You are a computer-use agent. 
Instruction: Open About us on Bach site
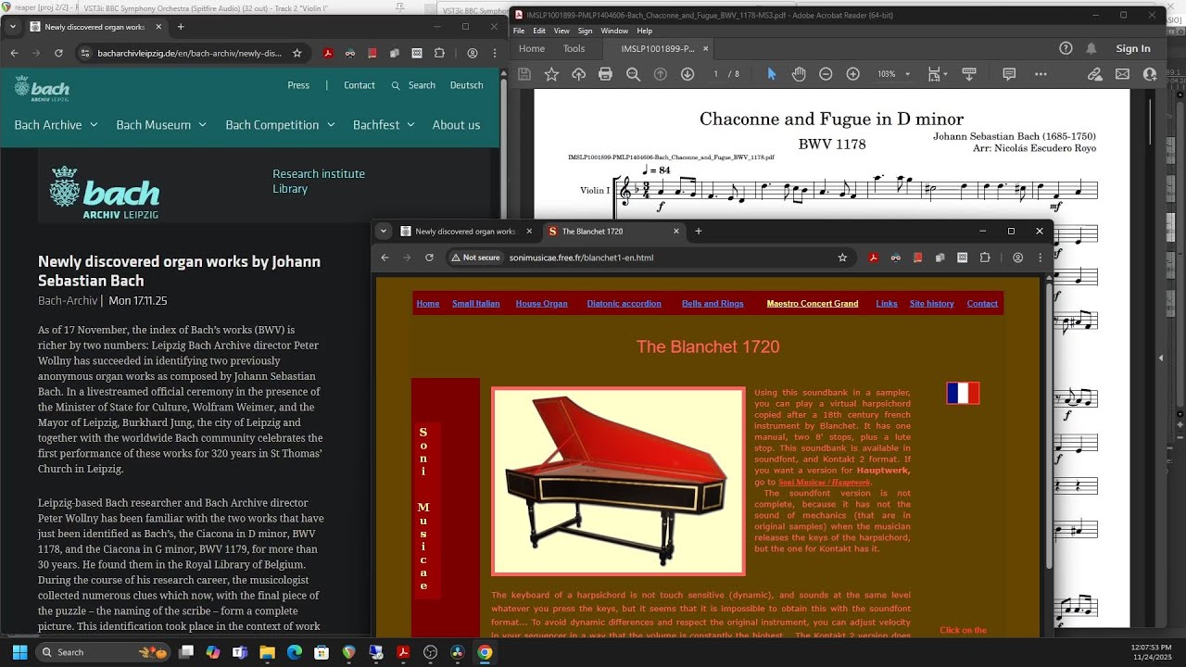(456, 125)
